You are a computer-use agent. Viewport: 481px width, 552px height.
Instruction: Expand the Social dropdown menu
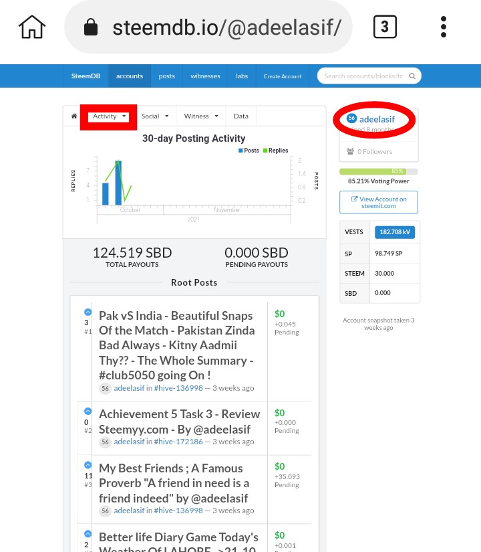155,116
